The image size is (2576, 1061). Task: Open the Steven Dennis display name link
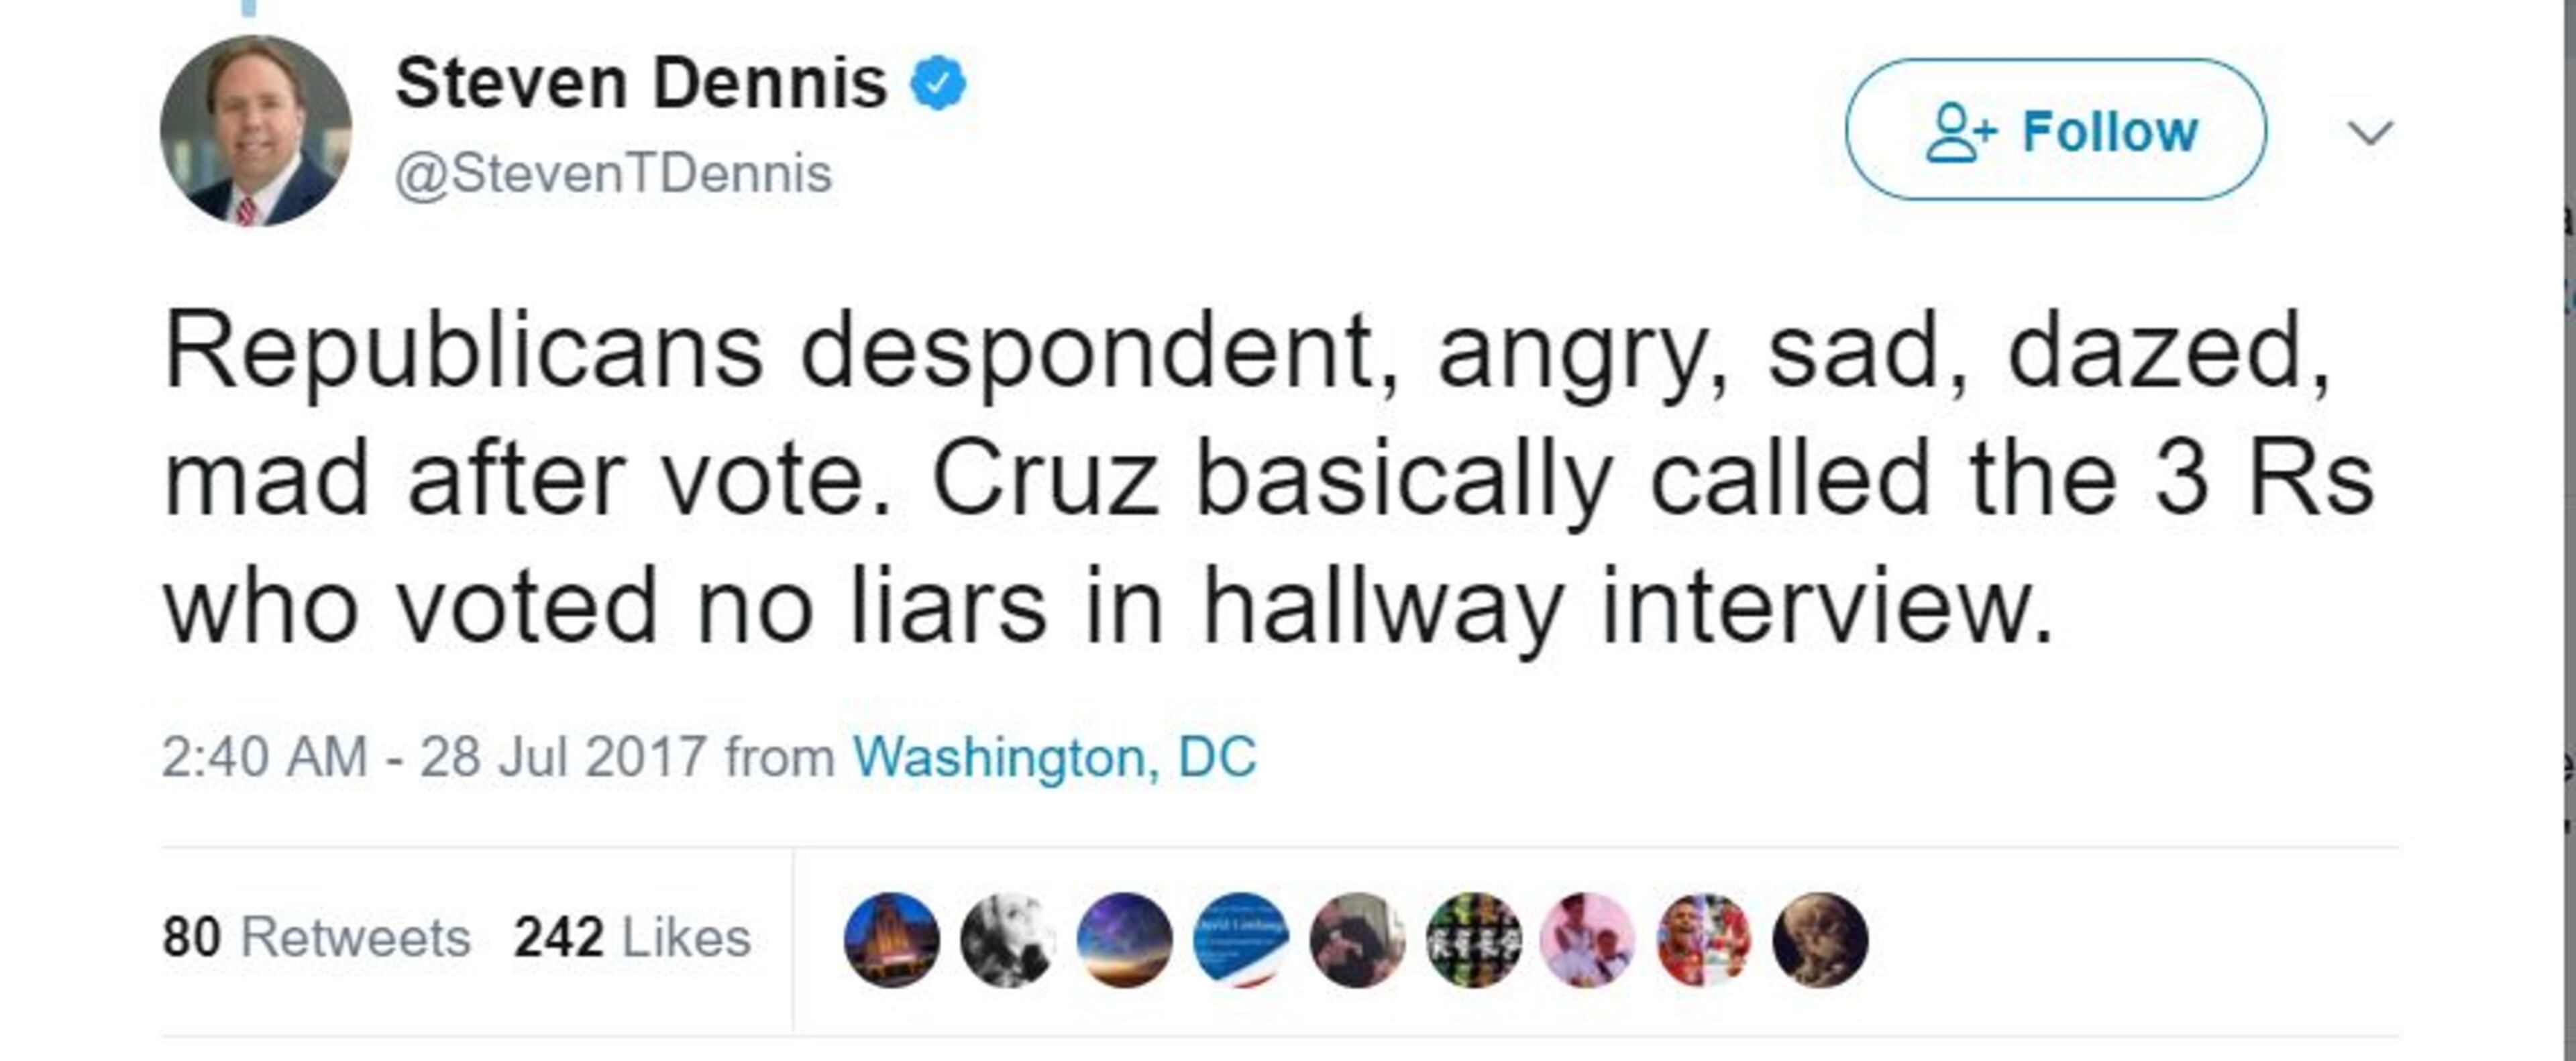641,83
